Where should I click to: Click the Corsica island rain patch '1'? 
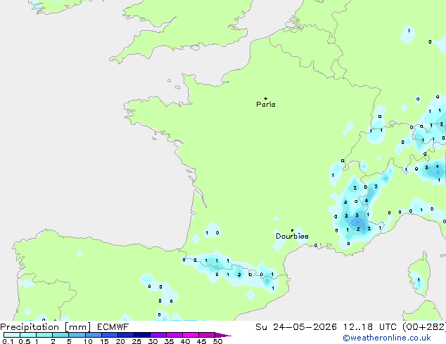pos(419,280)
